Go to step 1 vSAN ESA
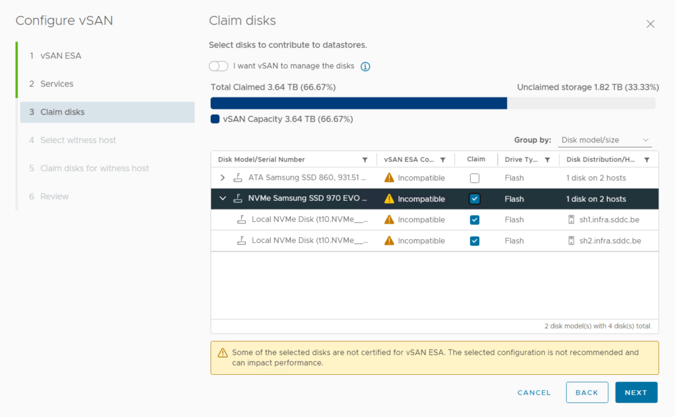This screenshot has height=417, width=675. point(61,56)
